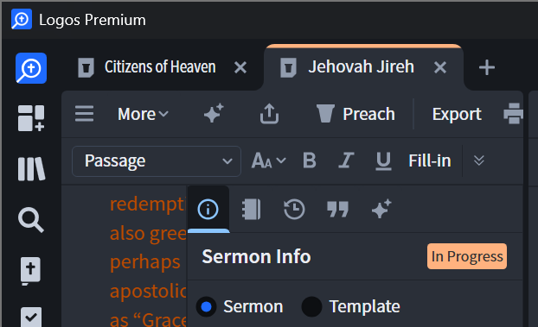Select the Sermon radio button
The width and height of the screenshot is (538, 327).
click(x=206, y=306)
